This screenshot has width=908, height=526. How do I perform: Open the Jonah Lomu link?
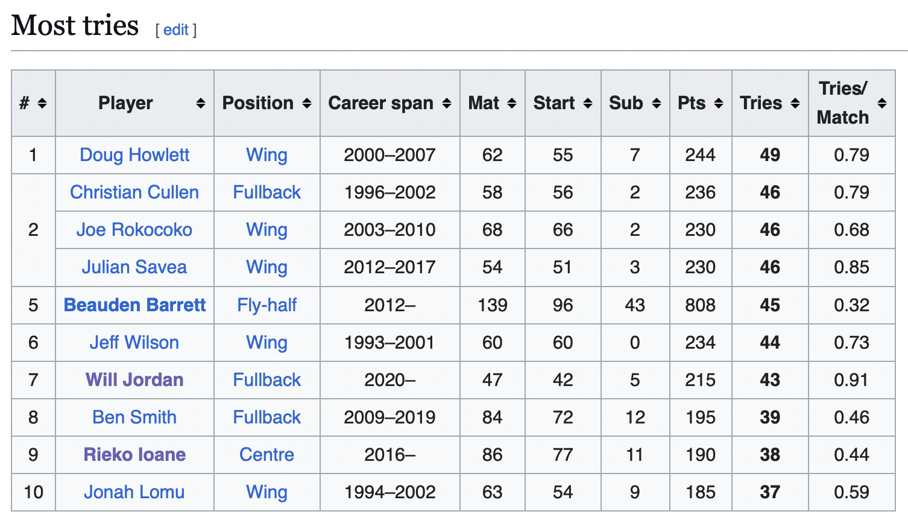[x=134, y=492]
